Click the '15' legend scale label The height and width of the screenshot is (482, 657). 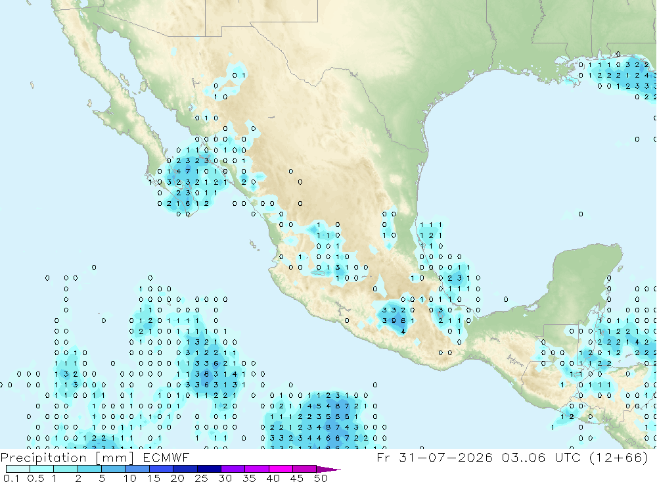[153, 478]
